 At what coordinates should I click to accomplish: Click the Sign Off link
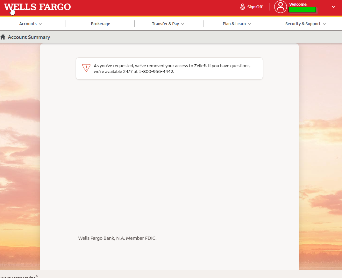coord(255,7)
